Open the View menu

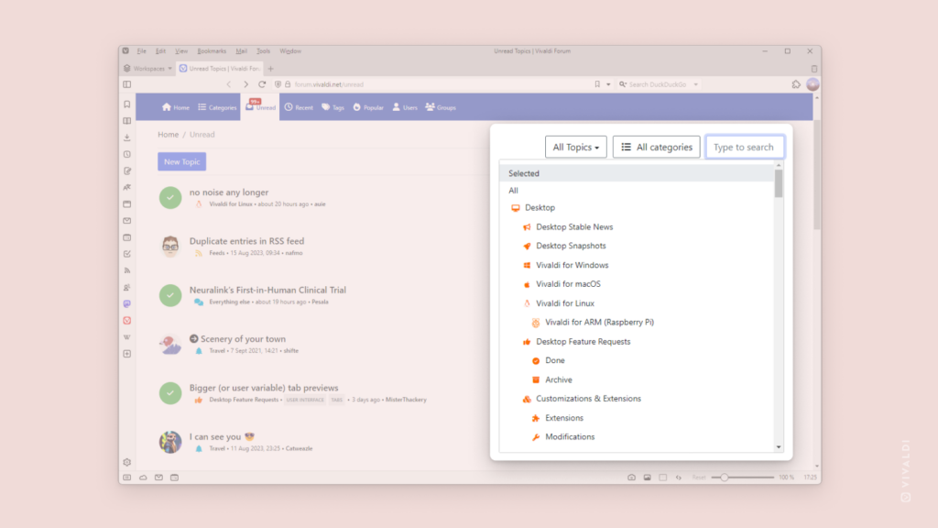click(181, 51)
